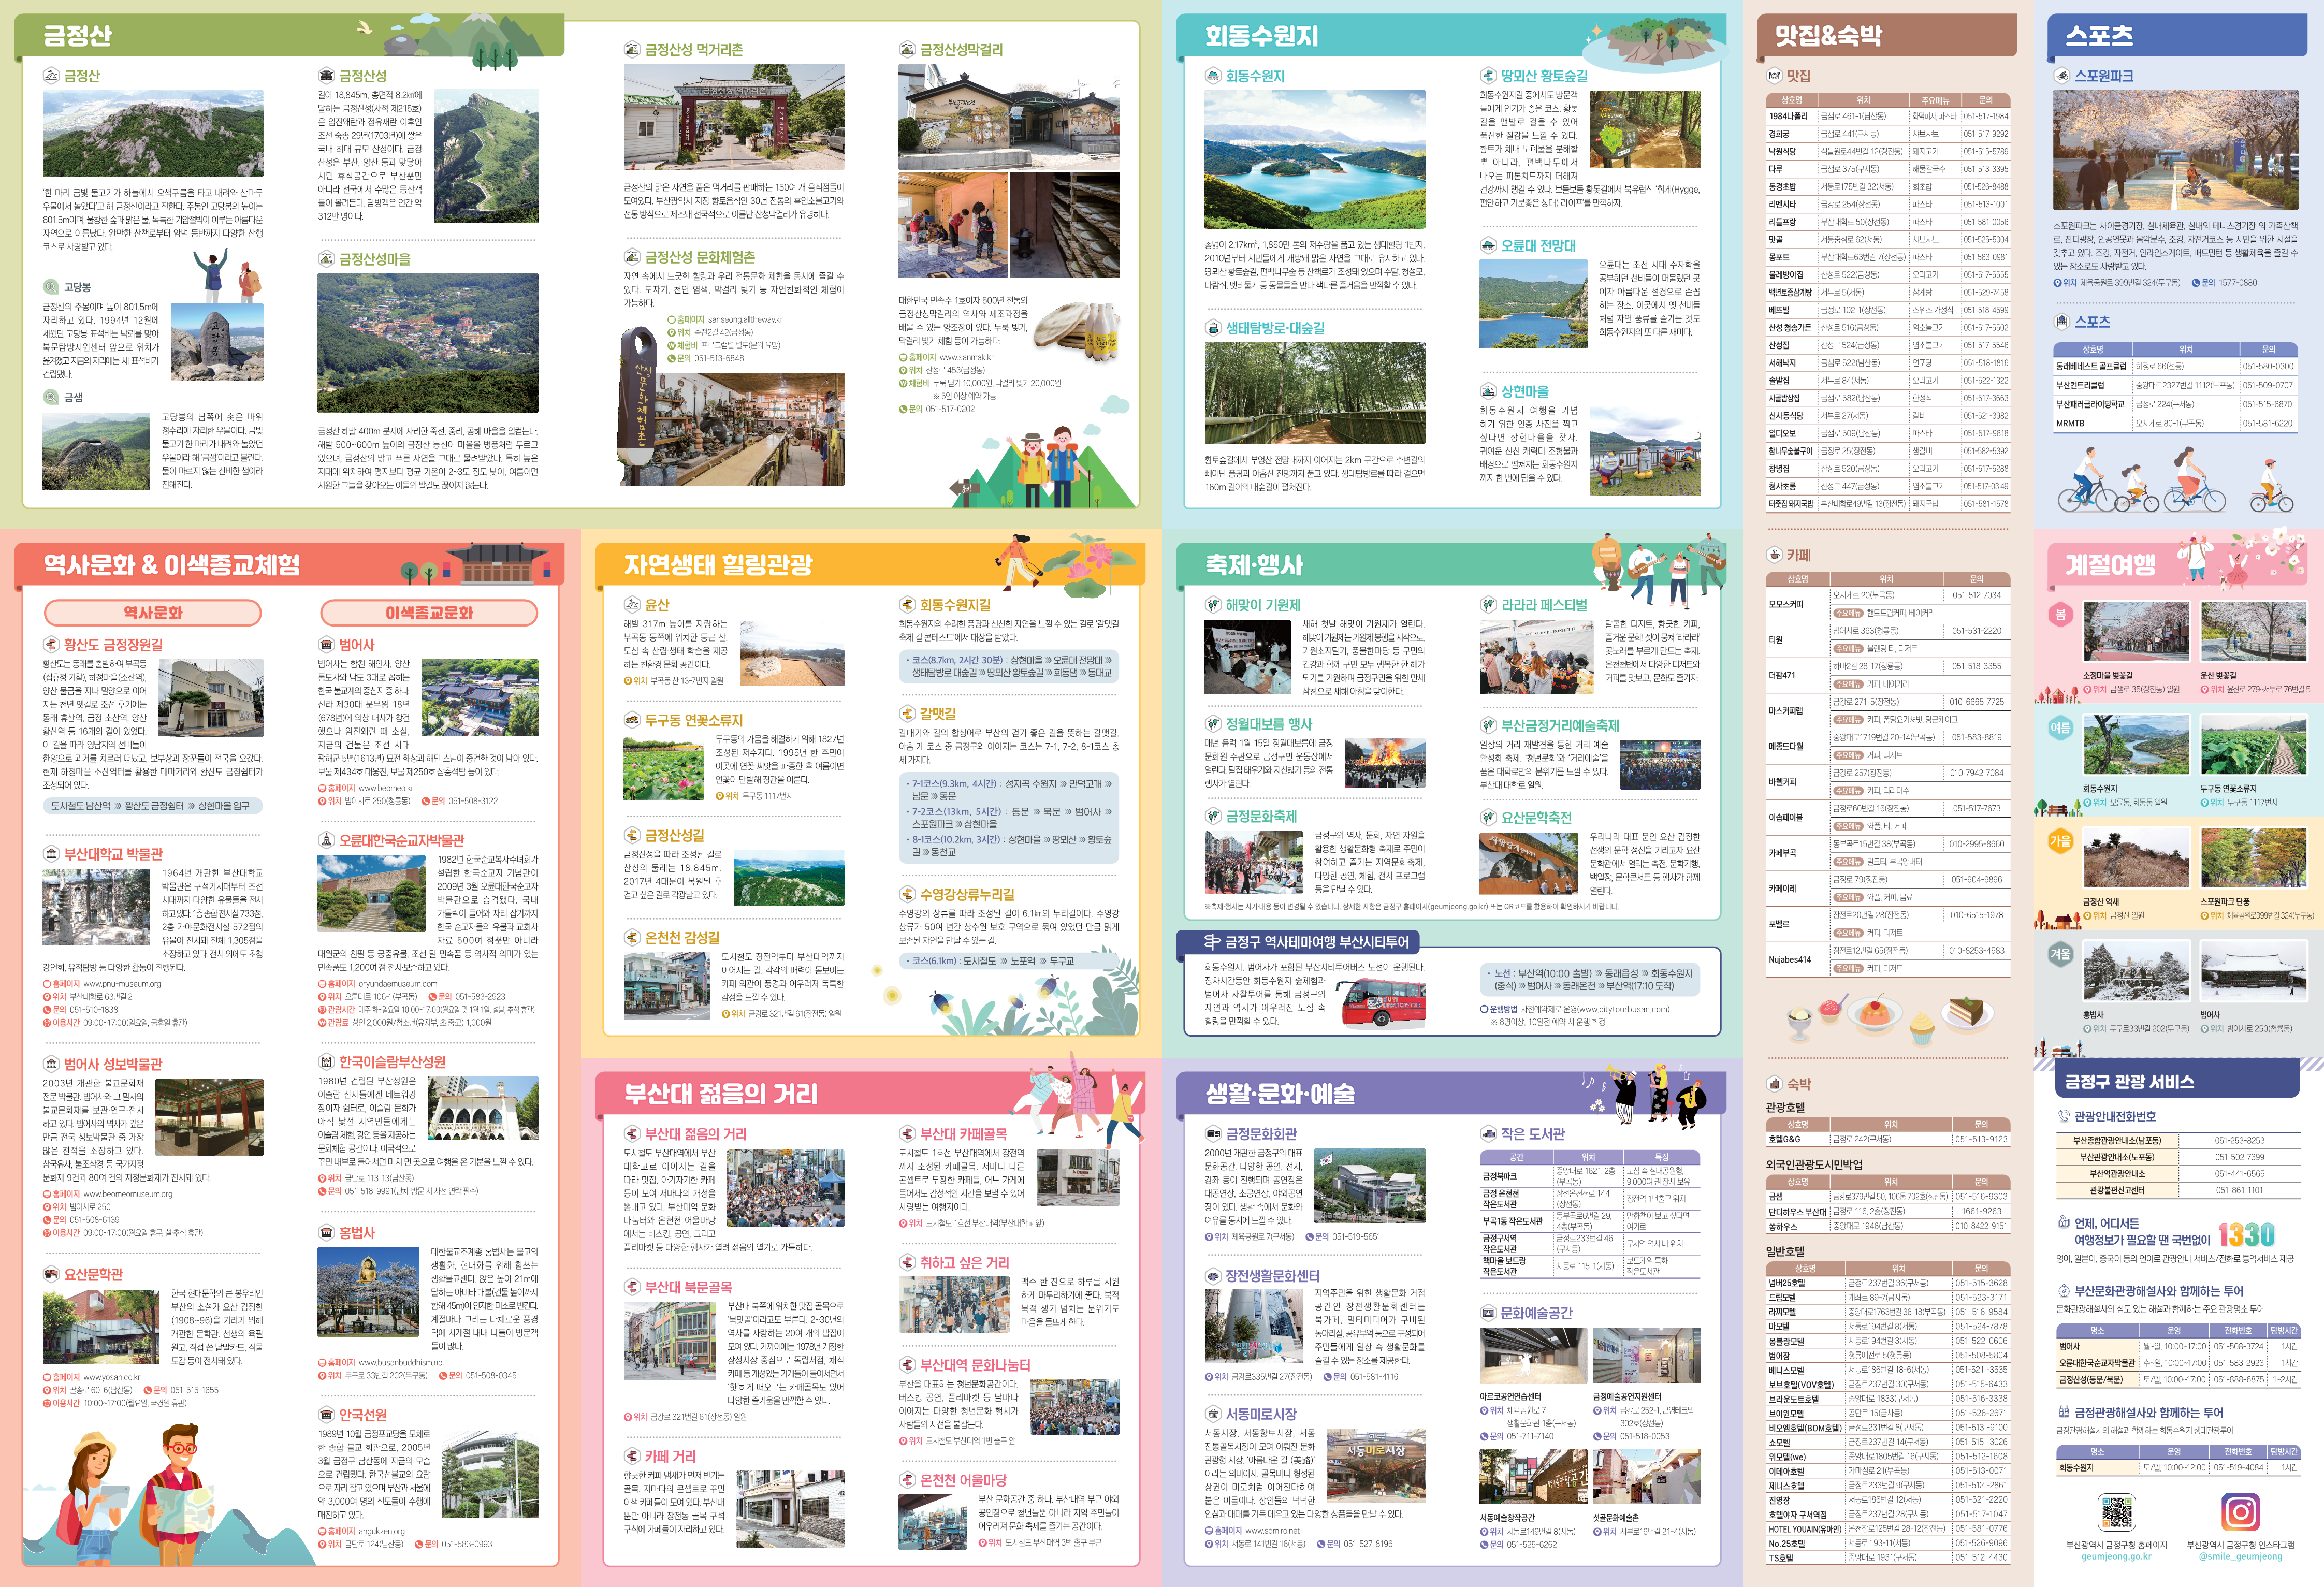
Task: Click the icon beside 갈맷길 heading
Action: point(907,714)
